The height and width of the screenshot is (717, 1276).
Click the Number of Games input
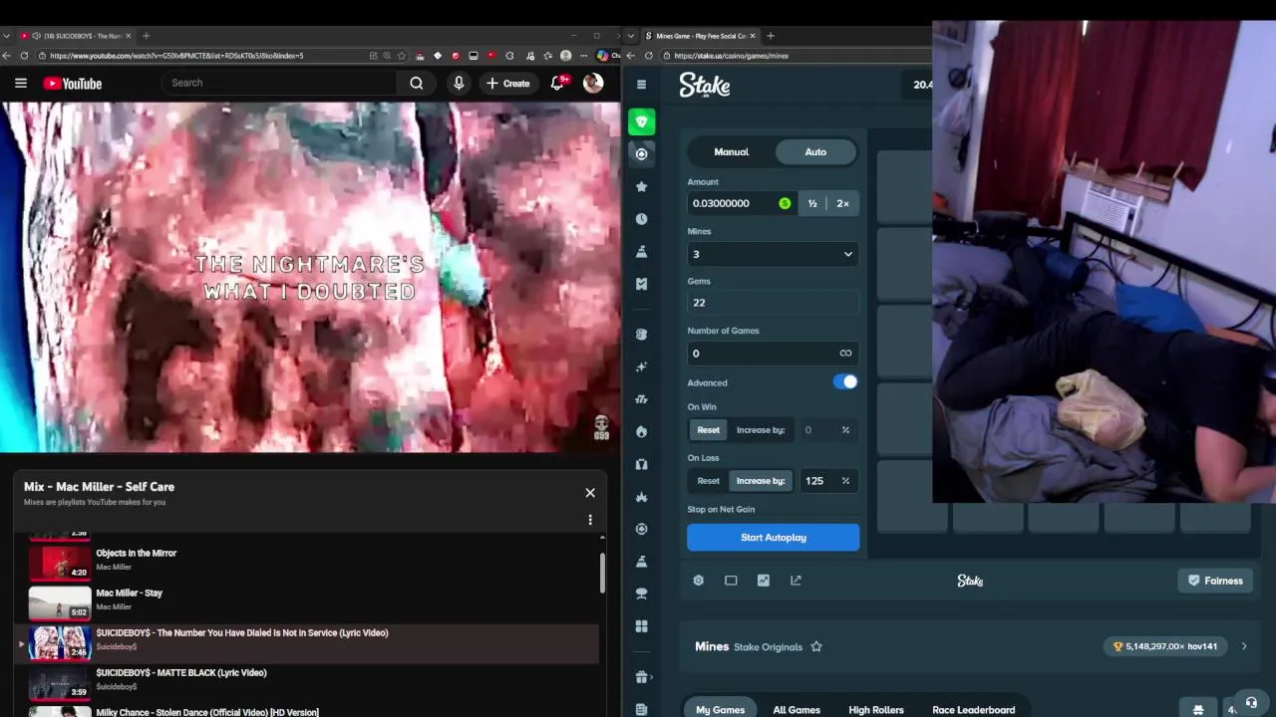[773, 353]
